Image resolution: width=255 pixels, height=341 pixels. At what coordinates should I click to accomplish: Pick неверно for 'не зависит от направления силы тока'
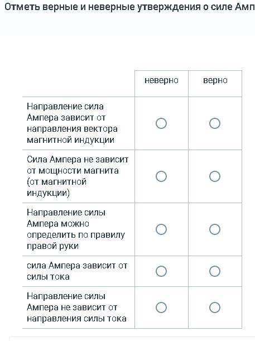161,308
